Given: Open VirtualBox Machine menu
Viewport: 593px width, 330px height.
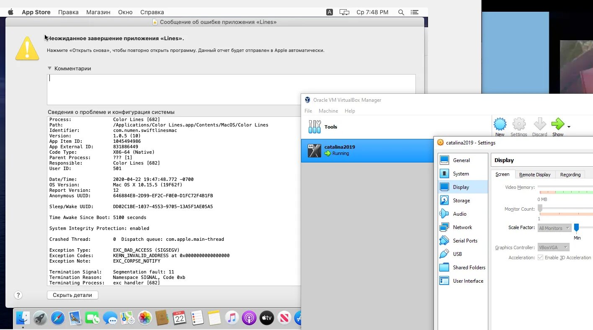Looking at the screenshot, I should tap(328, 111).
